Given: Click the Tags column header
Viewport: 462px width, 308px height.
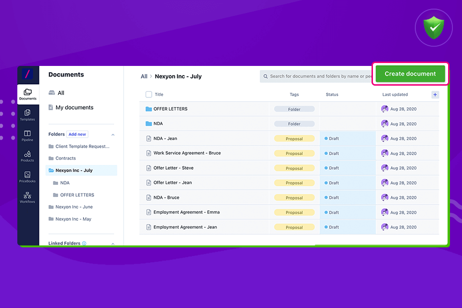Looking at the screenshot, I should click(x=295, y=95).
